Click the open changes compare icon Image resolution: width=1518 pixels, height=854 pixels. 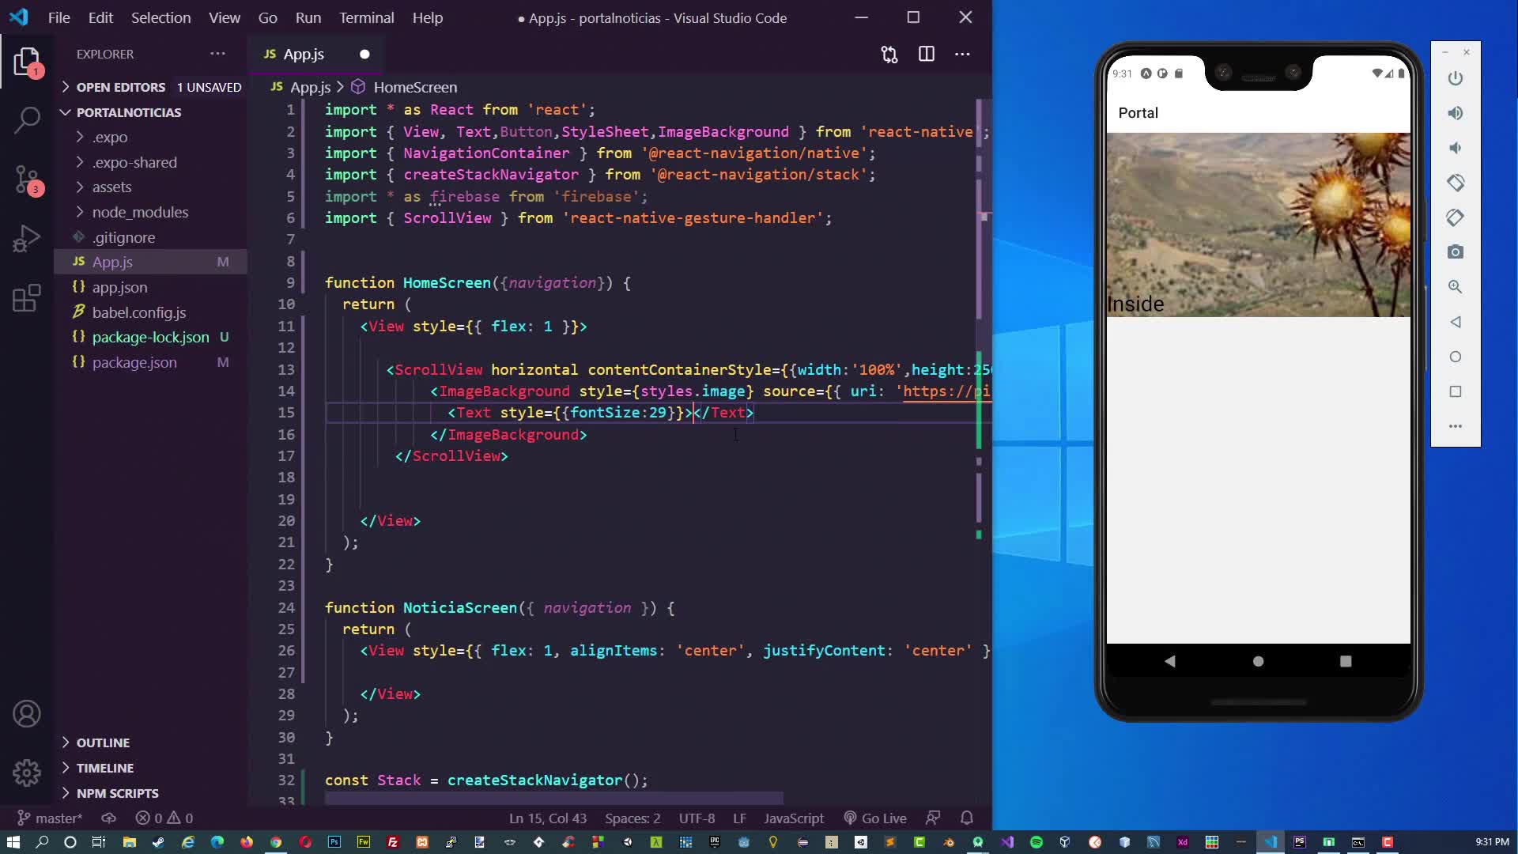coord(889,54)
